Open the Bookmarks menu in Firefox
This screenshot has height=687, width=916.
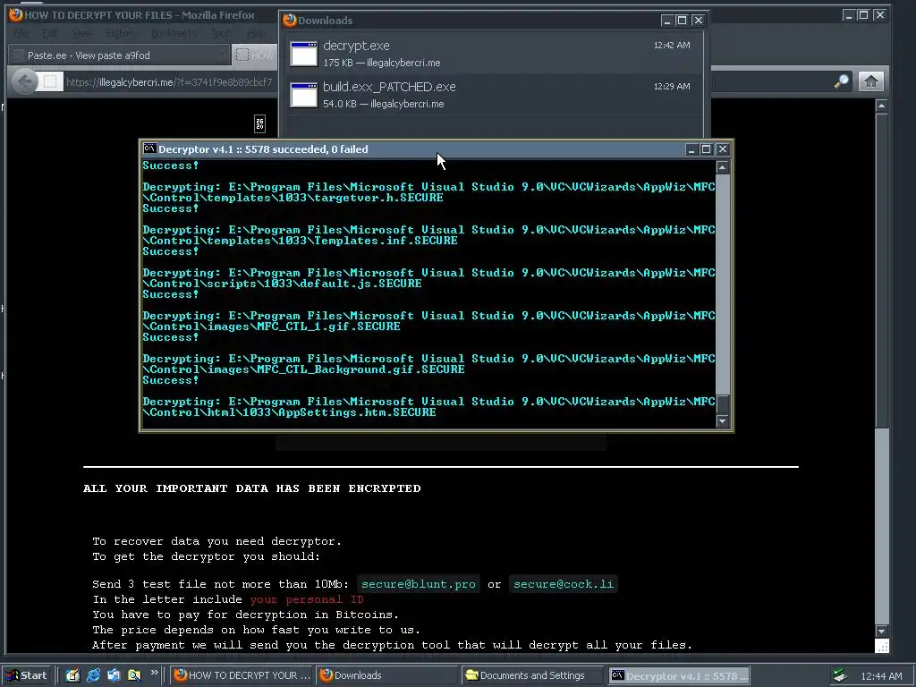coord(174,33)
